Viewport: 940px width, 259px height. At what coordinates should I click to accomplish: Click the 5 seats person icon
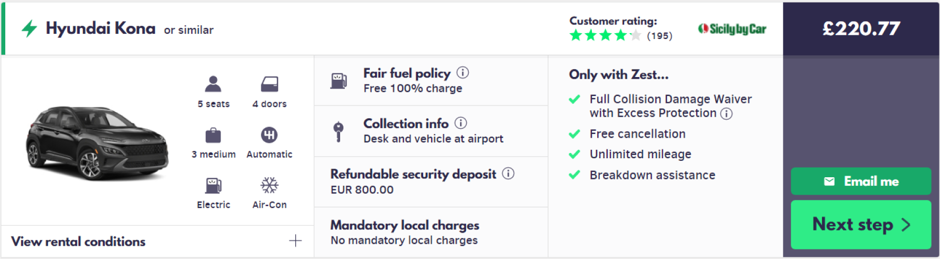tap(213, 84)
